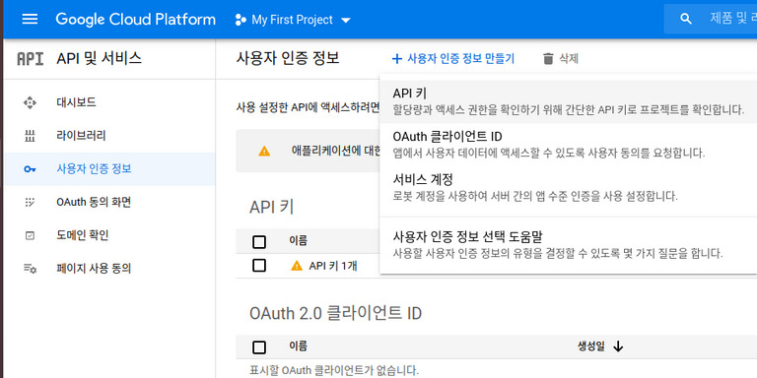Click the text 표시할 OAuth 클라이언트가 없습니다.

point(334,370)
